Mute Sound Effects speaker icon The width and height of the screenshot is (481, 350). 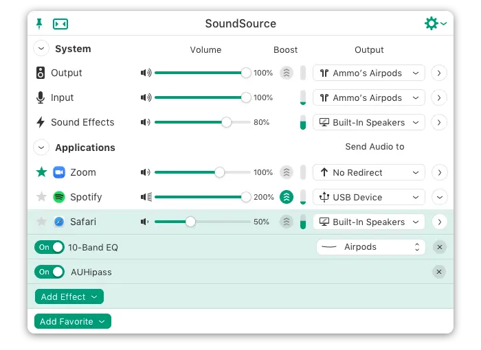click(146, 122)
